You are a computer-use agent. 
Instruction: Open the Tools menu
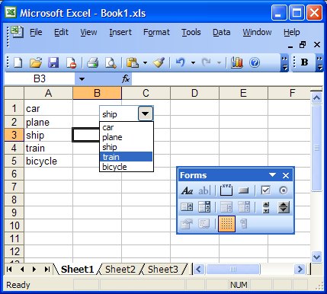click(191, 32)
